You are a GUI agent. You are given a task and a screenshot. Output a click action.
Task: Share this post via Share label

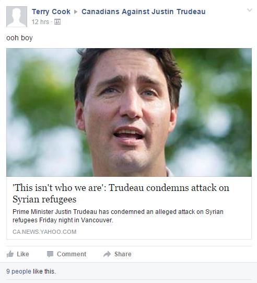123,254
